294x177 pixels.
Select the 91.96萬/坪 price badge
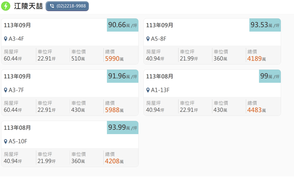pos(122,76)
